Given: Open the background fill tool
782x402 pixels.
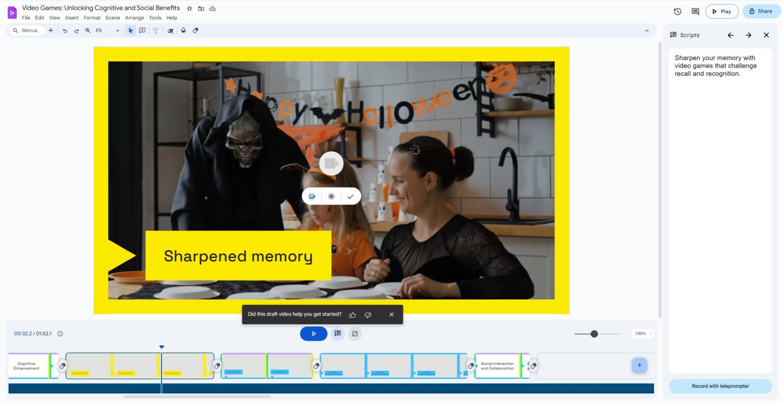Looking at the screenshot, I should pyautogui.click(x=183, y=30).
